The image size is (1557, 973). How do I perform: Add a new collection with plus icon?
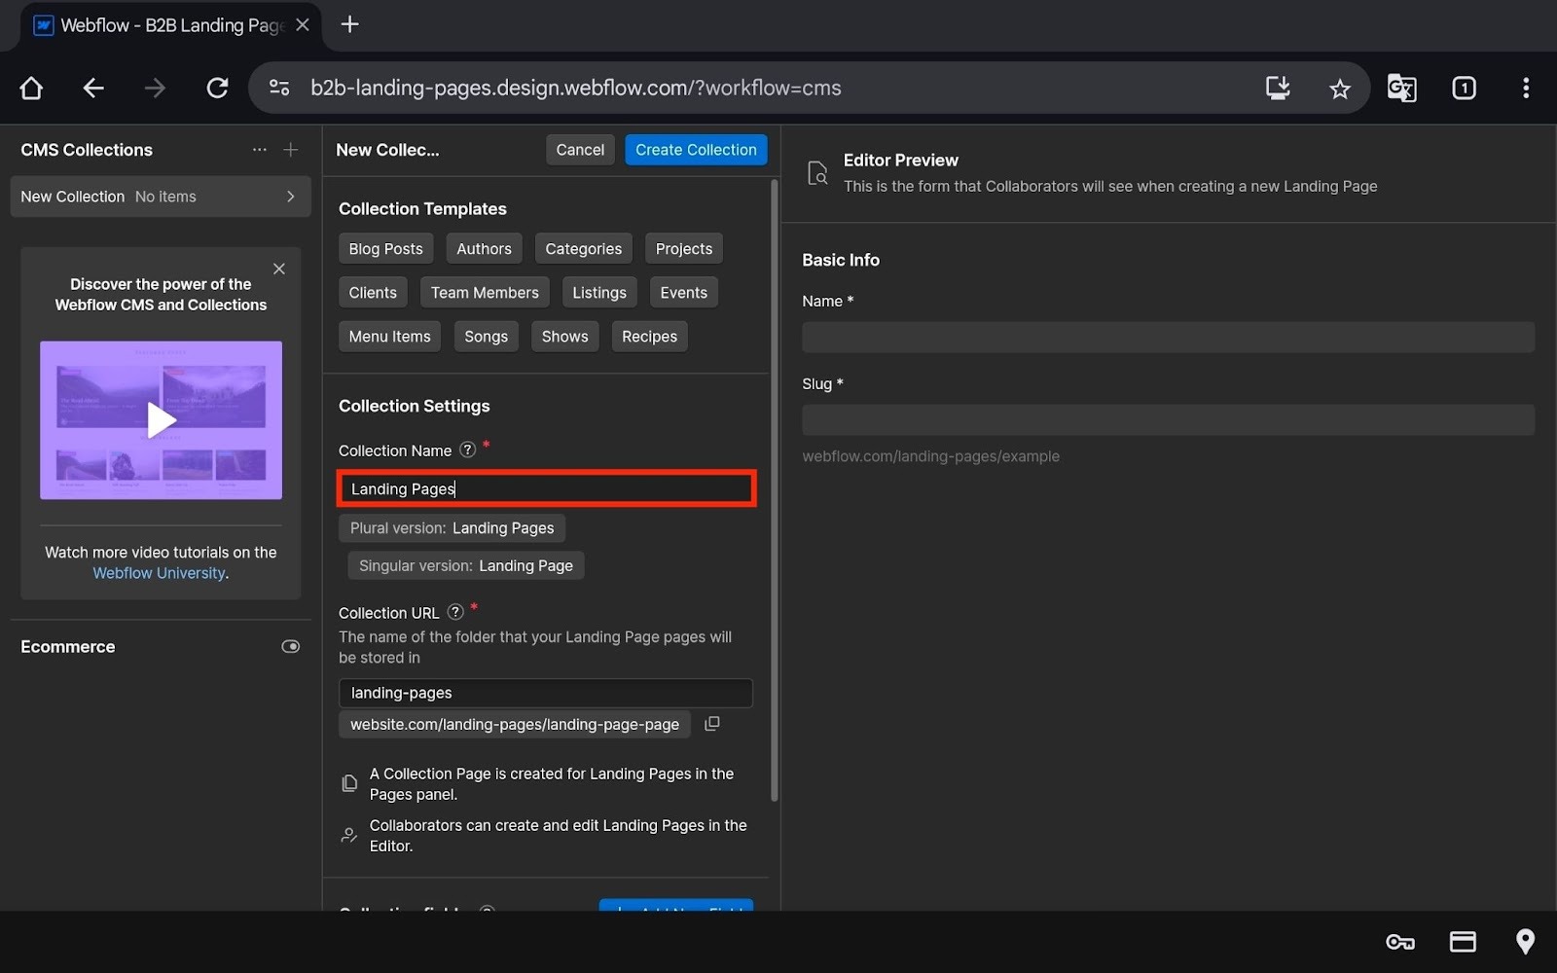tap(291, 150)
